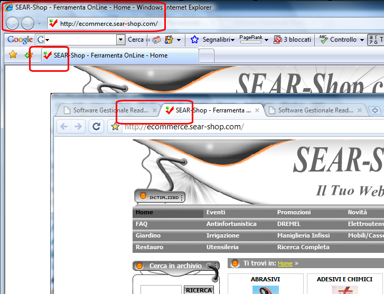Click the Chrome back arrow
The width and height of the screenshot is (384, 294).
64,127
